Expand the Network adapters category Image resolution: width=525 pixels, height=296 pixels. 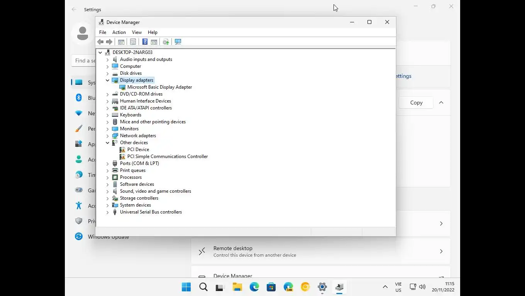pos(108,136)
